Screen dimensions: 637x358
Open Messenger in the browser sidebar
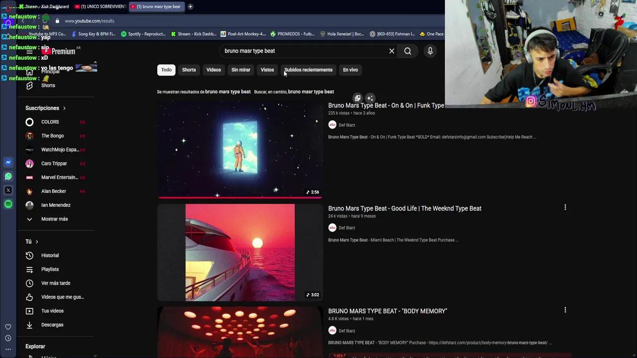pyautogui.click(x=8, y=163)
